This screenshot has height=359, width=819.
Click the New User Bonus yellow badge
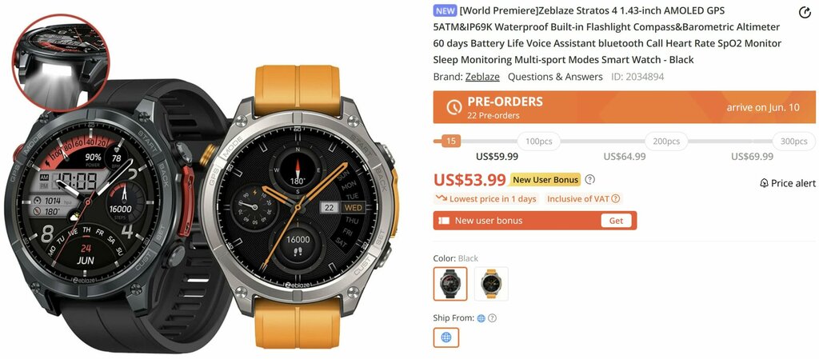pyautogui.click(x=545, y=179)
